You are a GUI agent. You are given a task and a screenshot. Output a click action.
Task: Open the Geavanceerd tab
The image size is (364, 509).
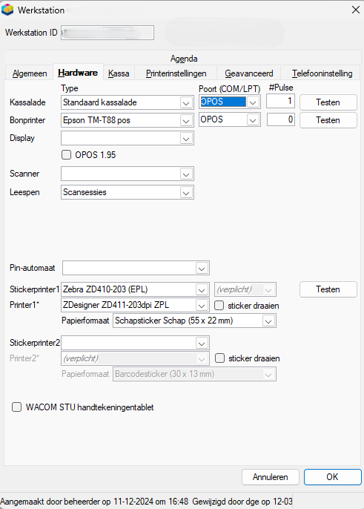pos(249,73)
